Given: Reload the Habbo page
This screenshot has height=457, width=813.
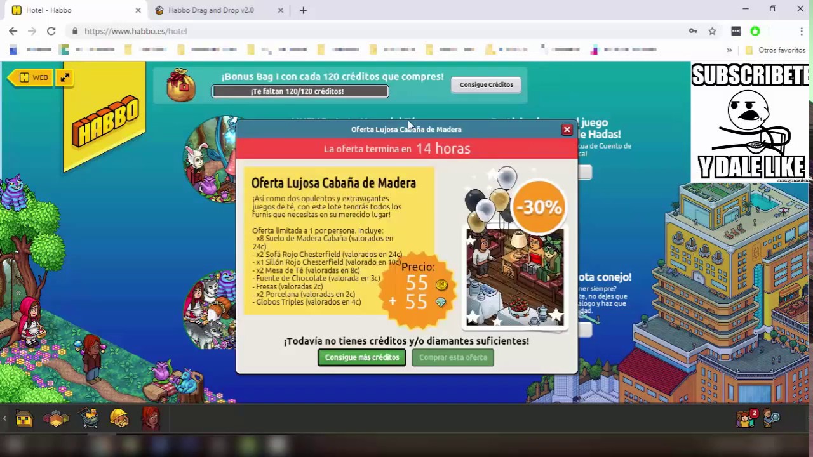Looking at the screenshot, I should pyautogui.click(x=51, y=31).
